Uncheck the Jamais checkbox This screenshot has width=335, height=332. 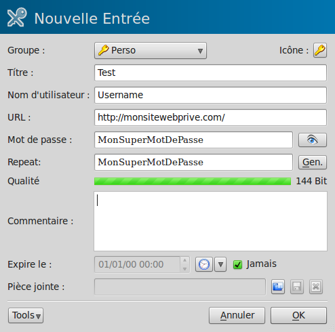coord(237,264)
